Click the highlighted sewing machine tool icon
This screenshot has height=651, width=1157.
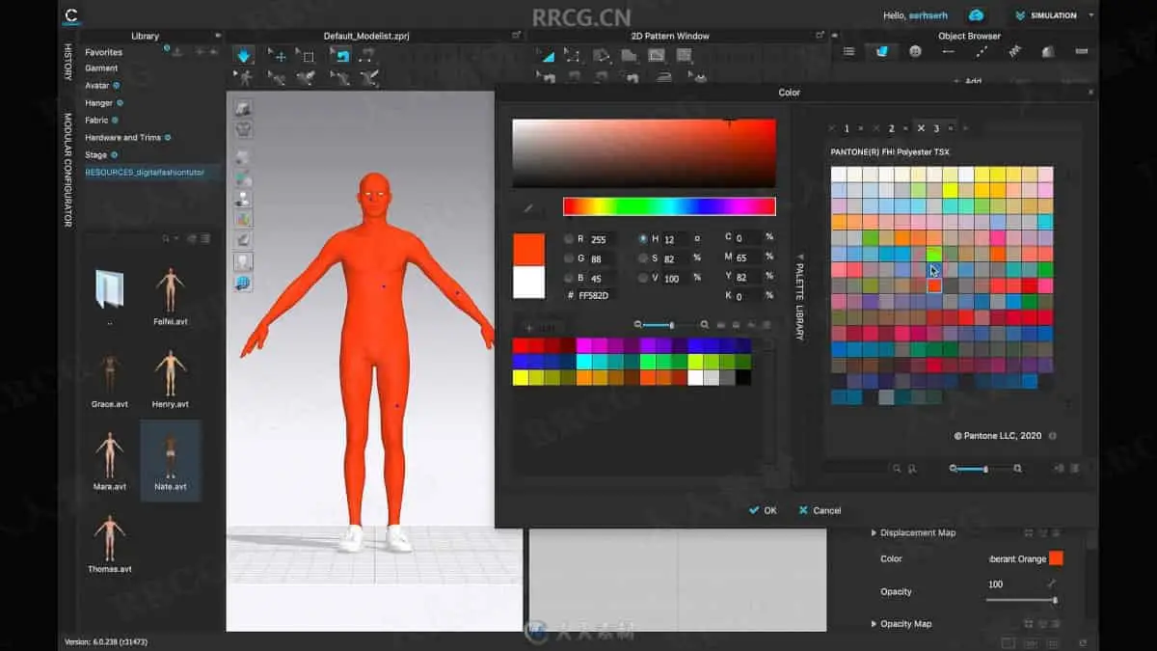[x=341, y=56]
